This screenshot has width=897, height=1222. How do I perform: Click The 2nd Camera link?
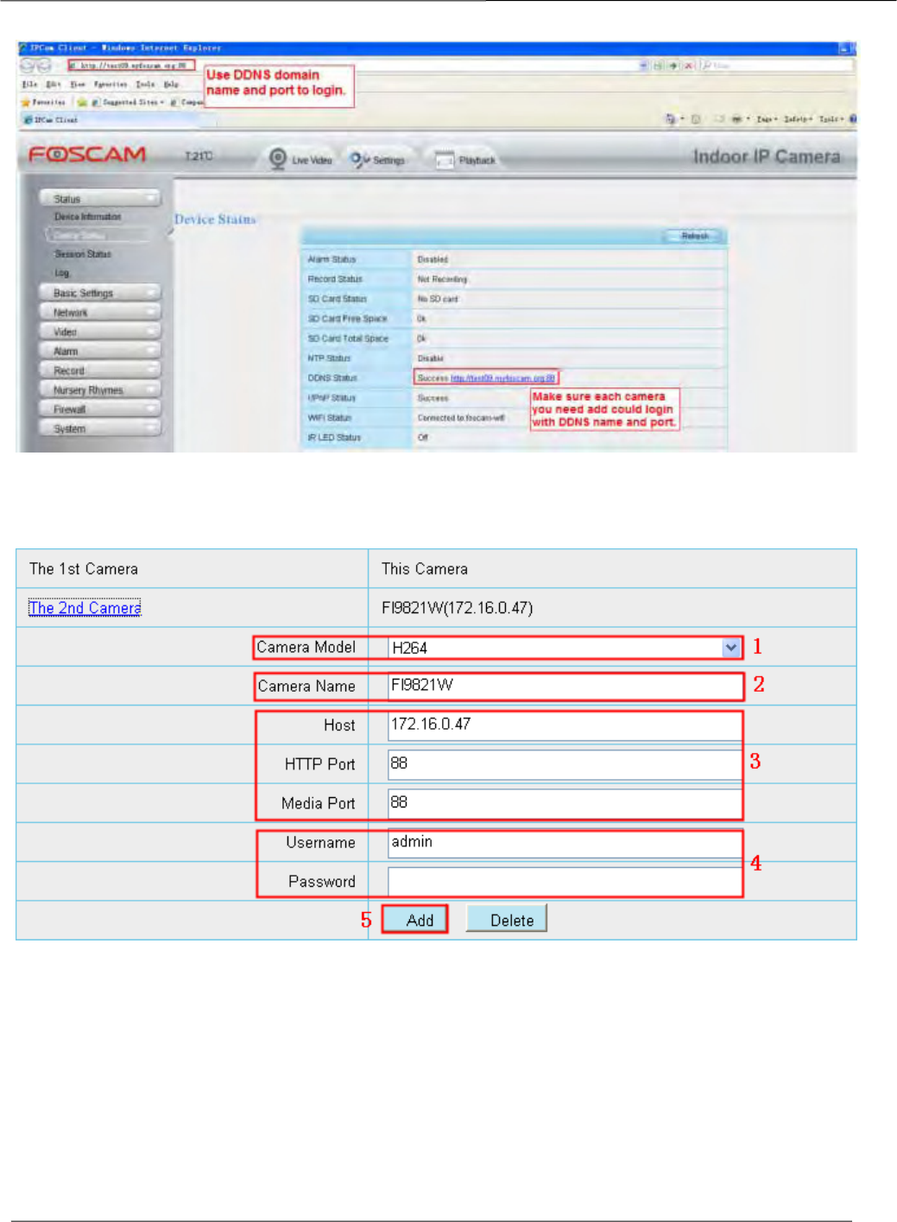click(x=85, y=608)
